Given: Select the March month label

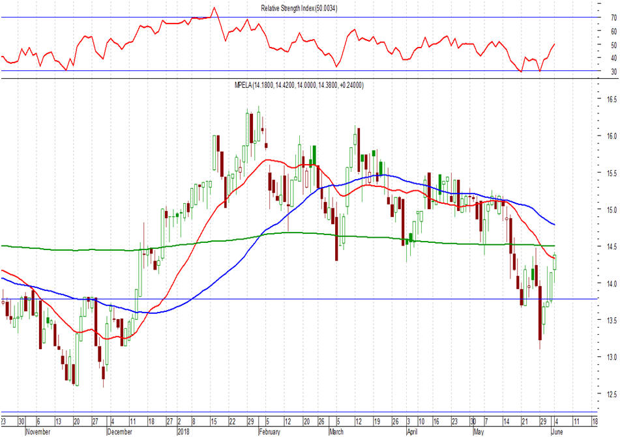Looking at the screenshot, I should pyautogui.click(x=336, y=432).
